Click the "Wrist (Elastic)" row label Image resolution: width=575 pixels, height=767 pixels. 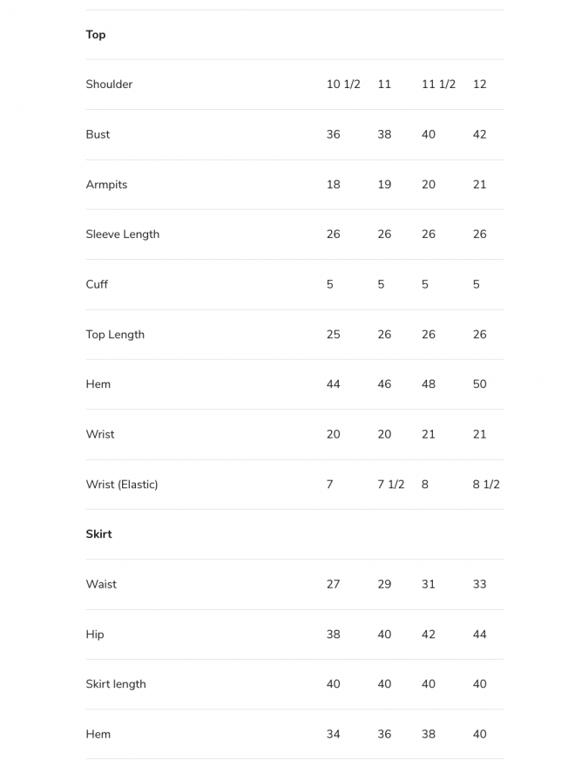[121, 485]
